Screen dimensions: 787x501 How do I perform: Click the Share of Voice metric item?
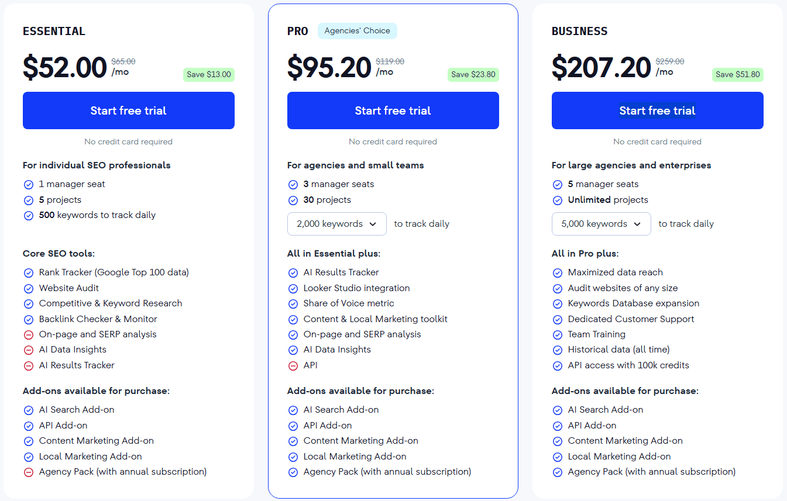pos(349,303)
